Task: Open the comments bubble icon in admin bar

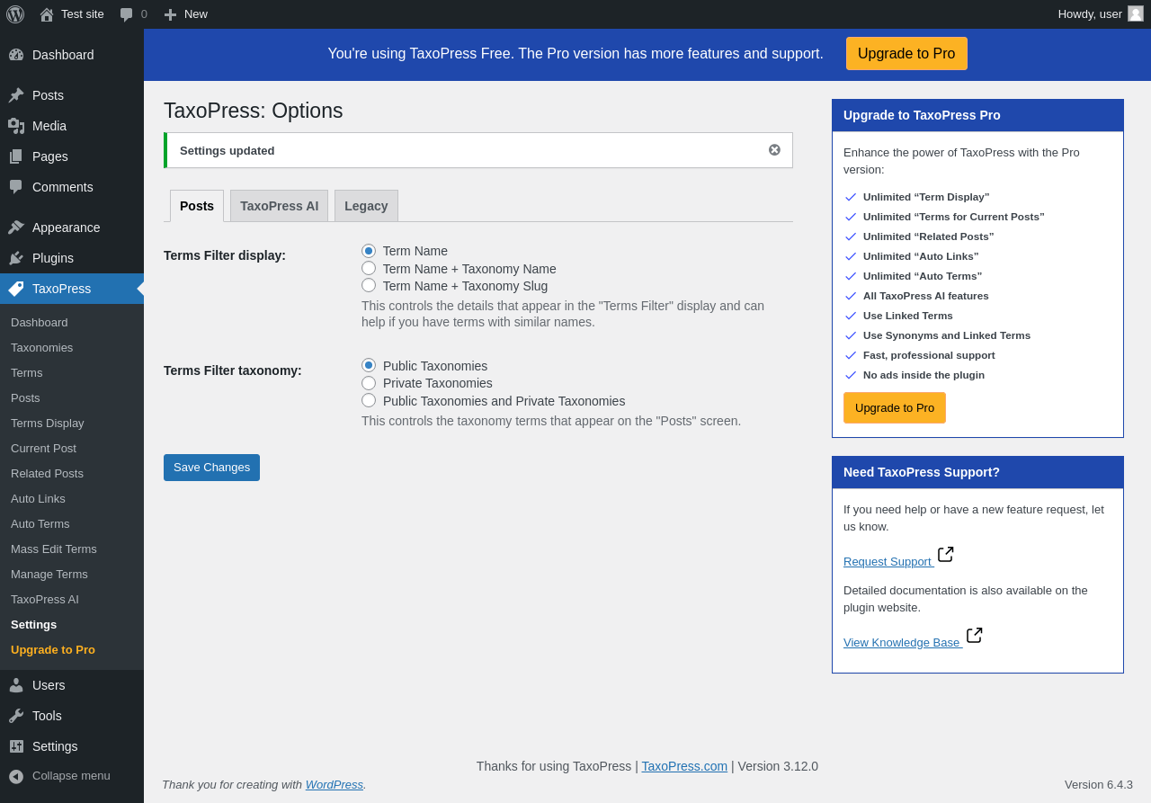Action: click(x=127, y=14)
